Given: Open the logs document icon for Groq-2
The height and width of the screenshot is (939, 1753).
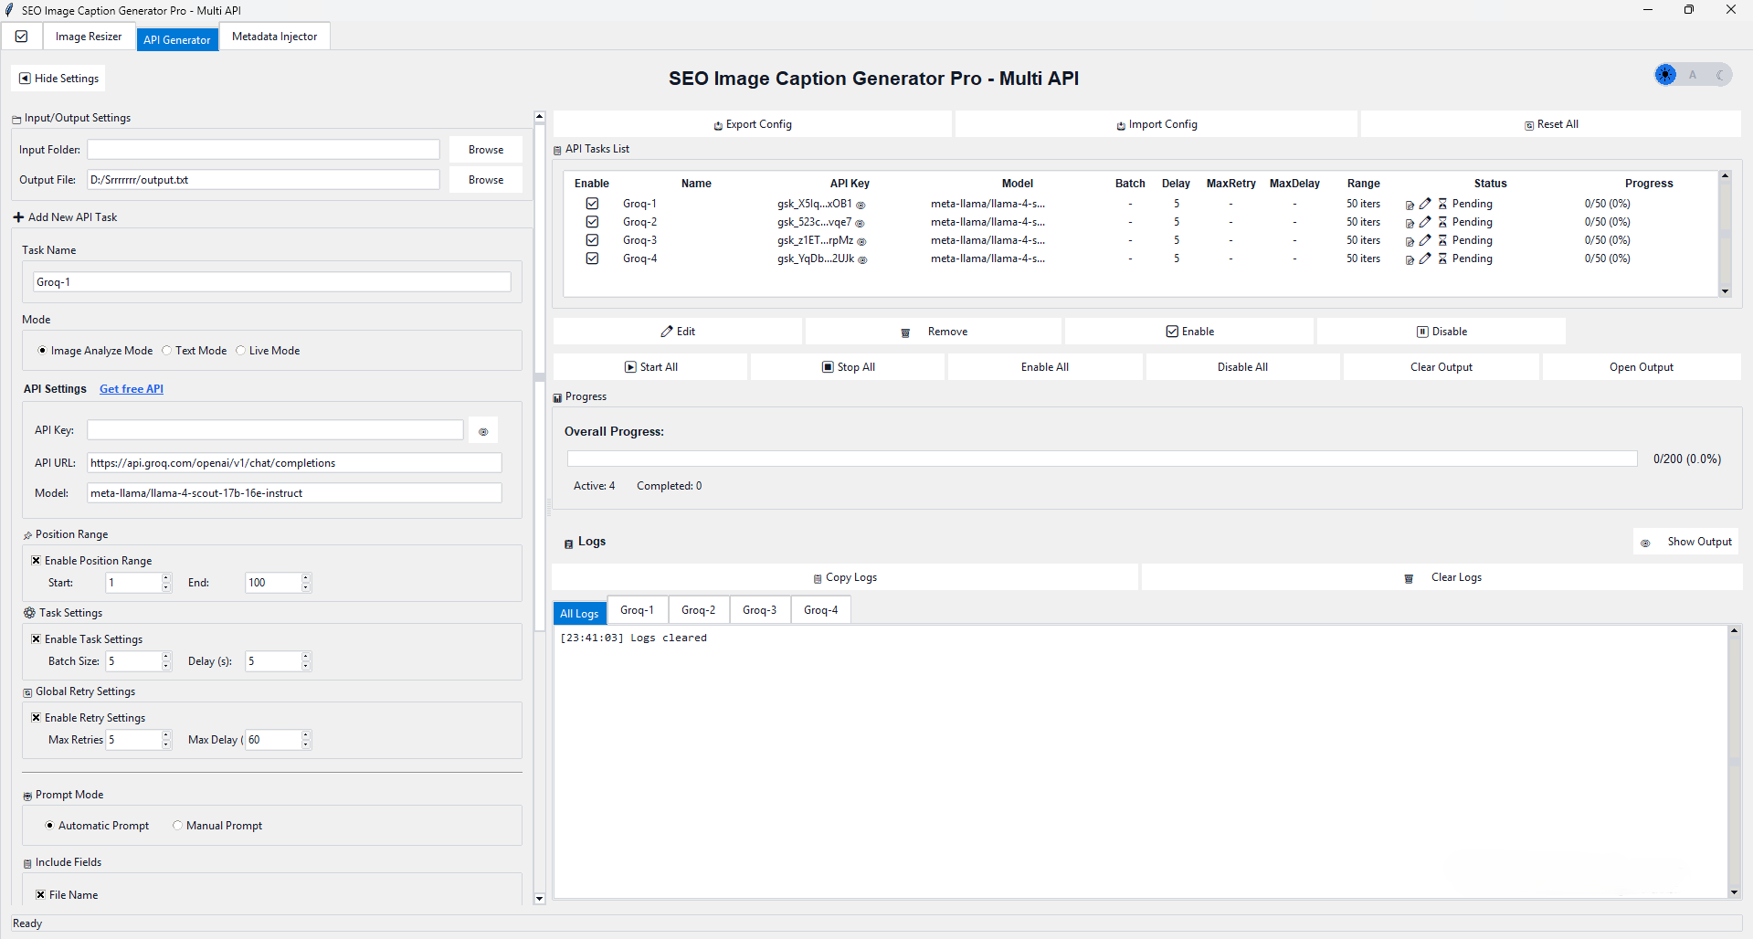Looking at the screenshot, I should pos(1408,222).
